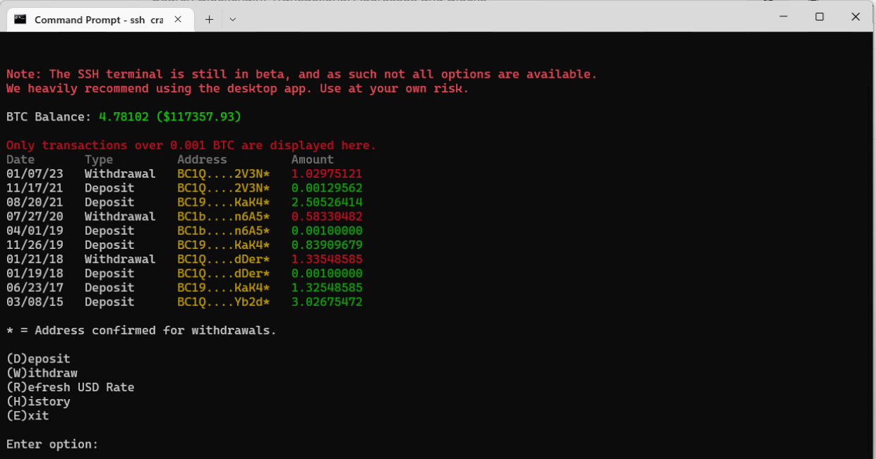Click the (E)xit option text
The width and height of the screenshot is (876, 459).
(28, 416)
